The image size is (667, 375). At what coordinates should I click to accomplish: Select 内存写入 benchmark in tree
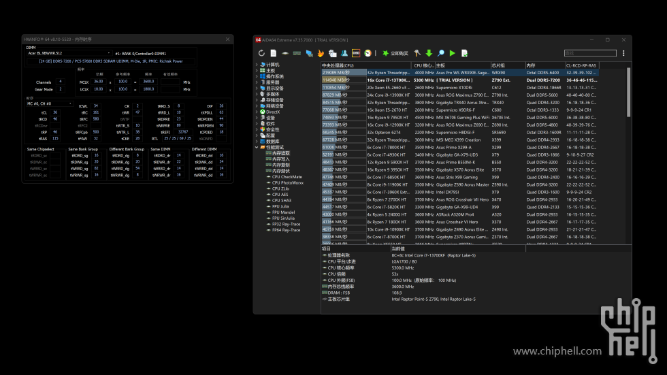click(280, 159)
